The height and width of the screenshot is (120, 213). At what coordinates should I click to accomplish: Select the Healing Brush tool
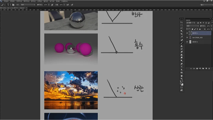pyautogui.click(x=182, y=40)
